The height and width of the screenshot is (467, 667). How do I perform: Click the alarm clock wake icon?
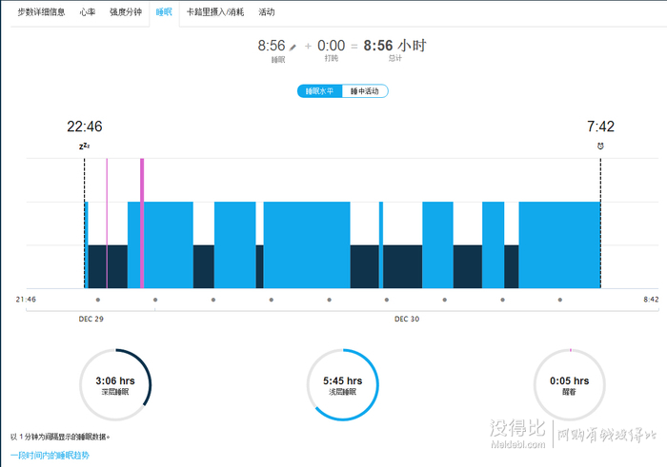(x=600, y=146)
